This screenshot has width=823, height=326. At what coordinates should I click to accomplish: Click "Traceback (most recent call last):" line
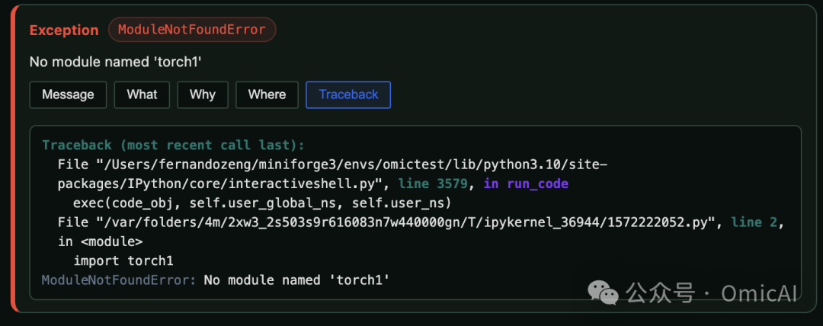(x=173, y=145)
